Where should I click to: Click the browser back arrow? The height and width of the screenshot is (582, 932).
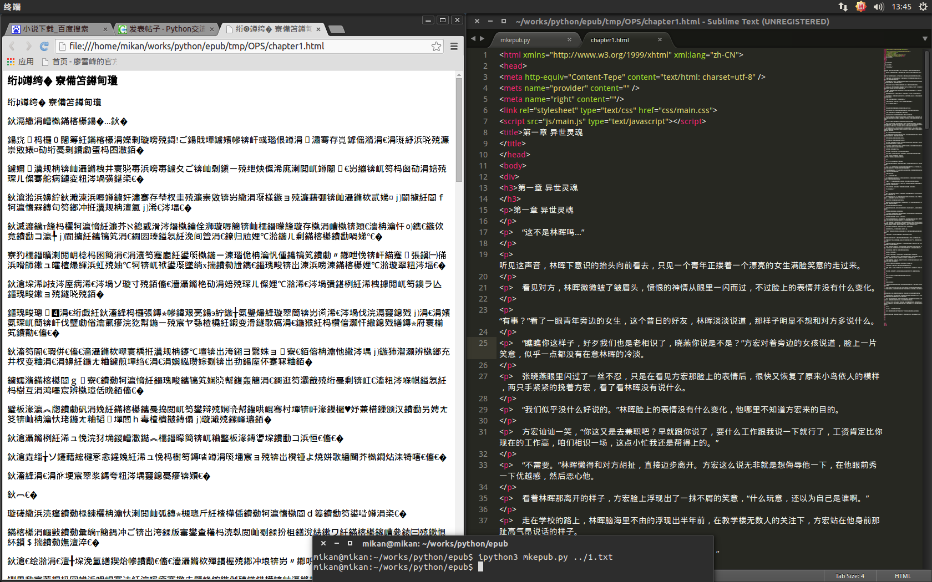[12, 47]
